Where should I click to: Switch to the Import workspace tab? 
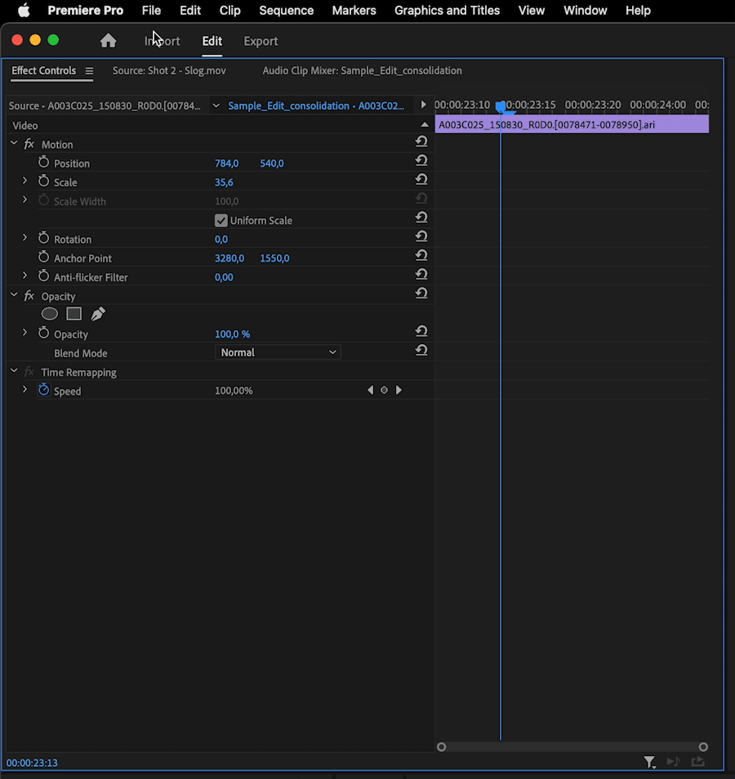(x=163, y=41)
